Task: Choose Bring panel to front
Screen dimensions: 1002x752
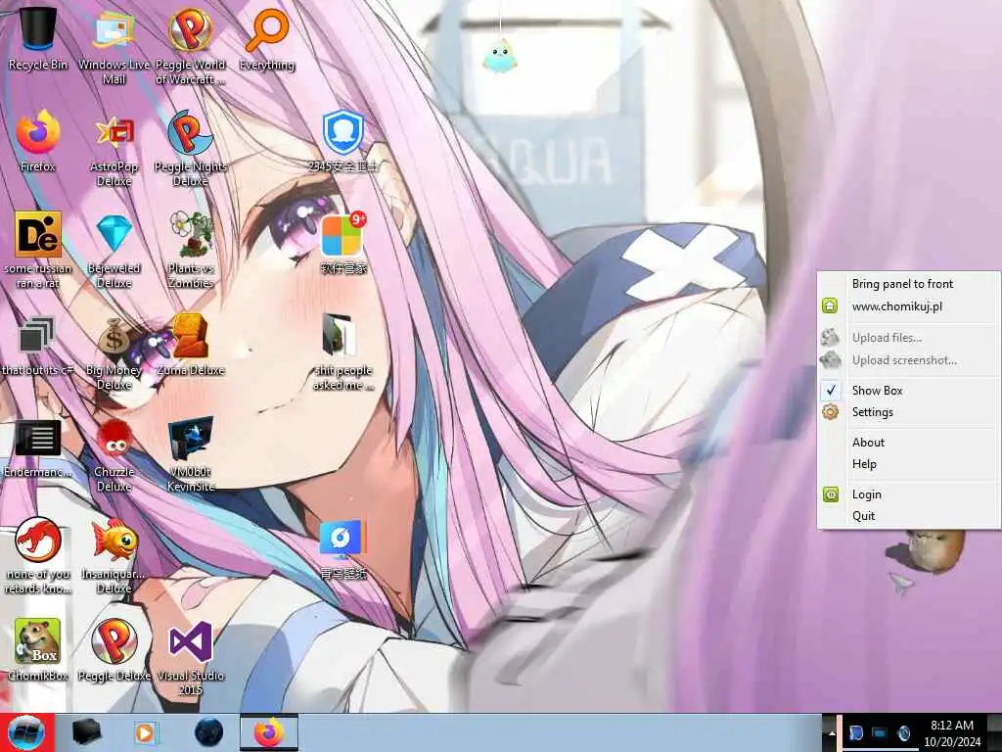Action: 909,284
